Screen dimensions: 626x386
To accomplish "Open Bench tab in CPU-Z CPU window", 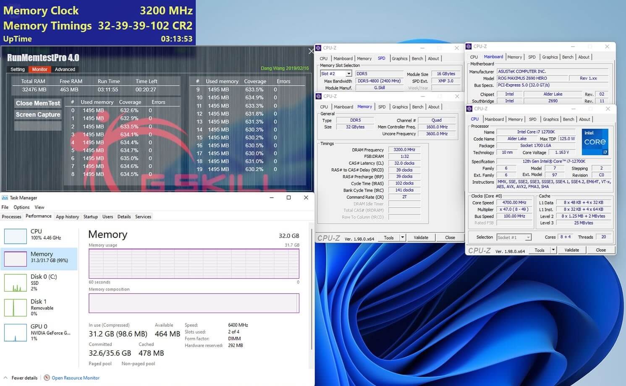I will click(568, 120).
